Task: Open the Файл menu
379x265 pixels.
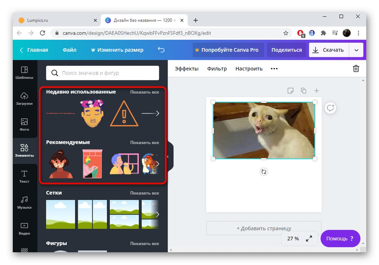Action: click(69, 50)
